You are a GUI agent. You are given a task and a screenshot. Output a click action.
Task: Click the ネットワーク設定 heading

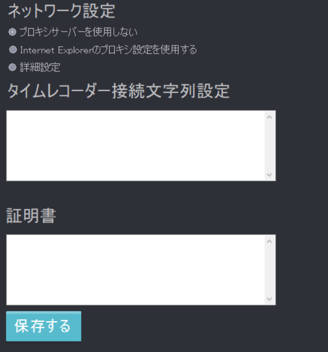(62, 11)
